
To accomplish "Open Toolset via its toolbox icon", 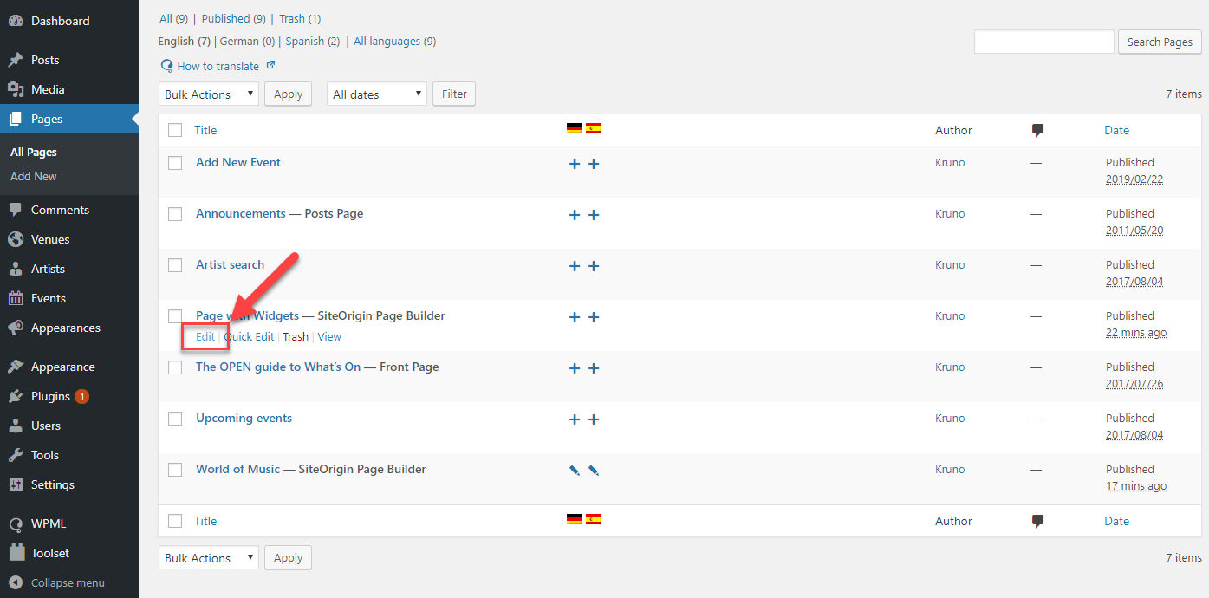I will pyautogui.click(x=16, y=553).
